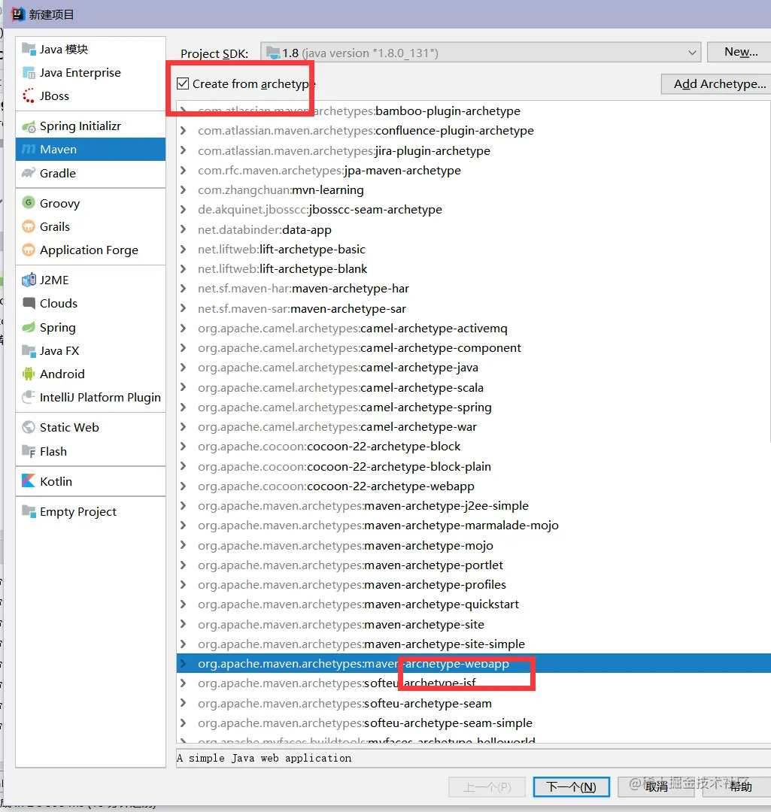
Task: Expand the mvn-learning archetype node
Action: 183,190
